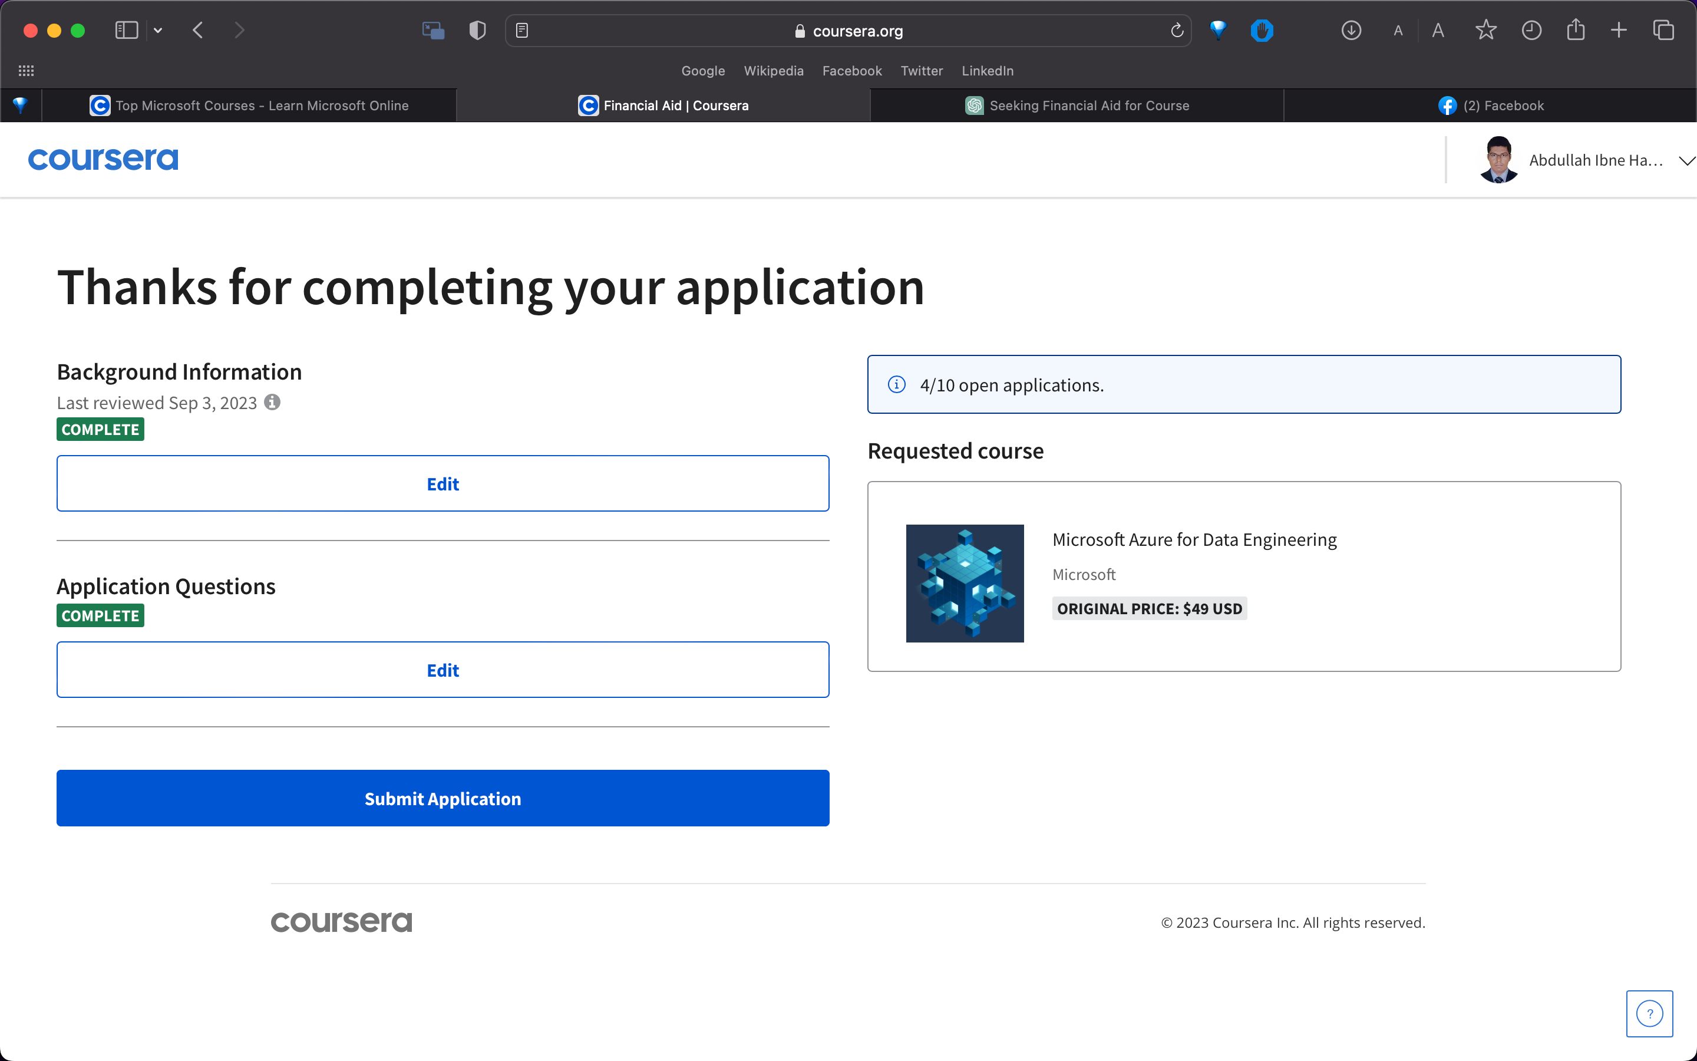Screen dimensions: 1697x1061
Task: Click the info icon beside Last reviewed date
Action: (272, 402)
